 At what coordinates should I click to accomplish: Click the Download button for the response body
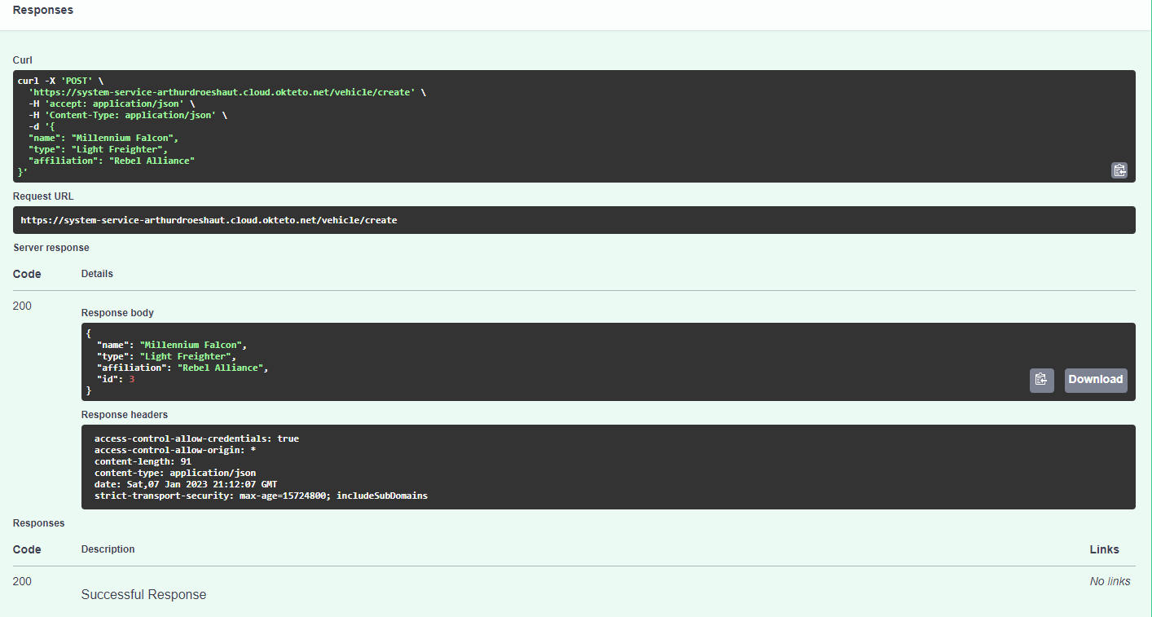(1096, 380)
